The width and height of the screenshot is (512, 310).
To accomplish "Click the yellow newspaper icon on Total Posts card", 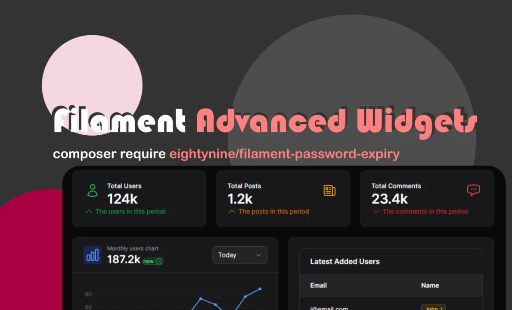I will 329,190.
